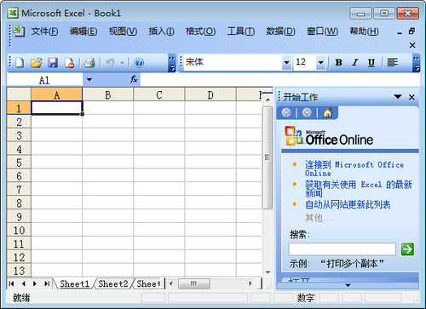Click the green search arrow button

coord(407,249)
